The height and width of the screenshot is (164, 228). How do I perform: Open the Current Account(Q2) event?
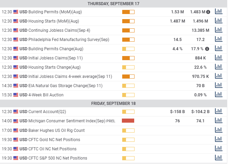[x=113, y=112]
